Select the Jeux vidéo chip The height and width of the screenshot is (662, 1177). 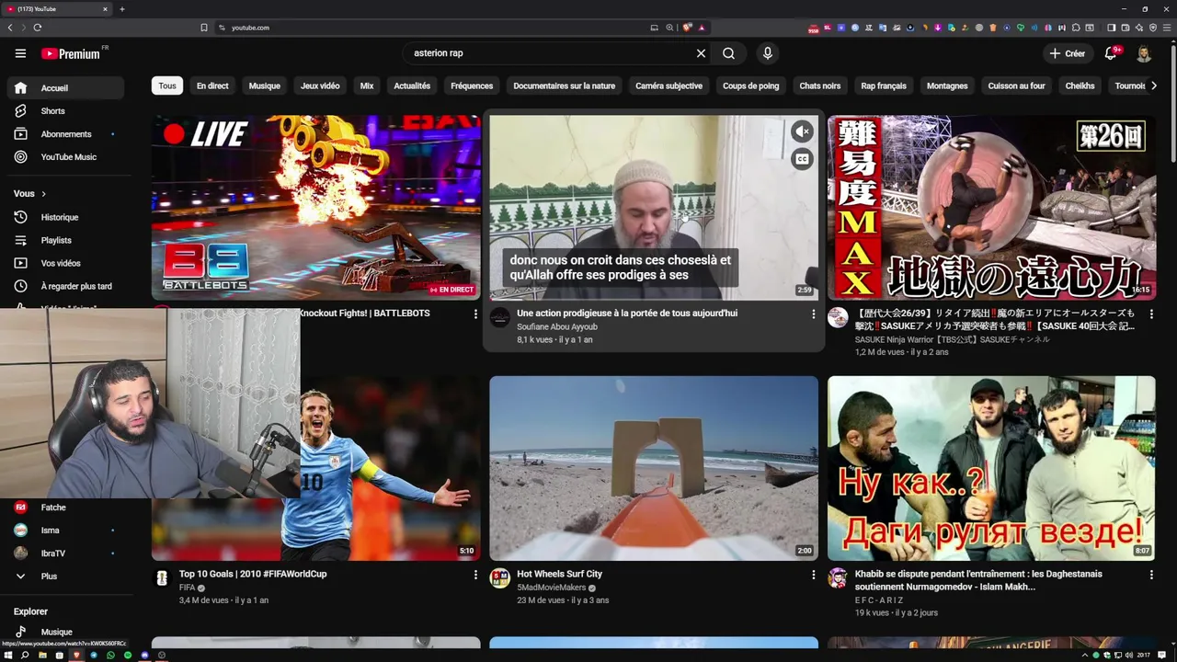[x=320, y=86]
